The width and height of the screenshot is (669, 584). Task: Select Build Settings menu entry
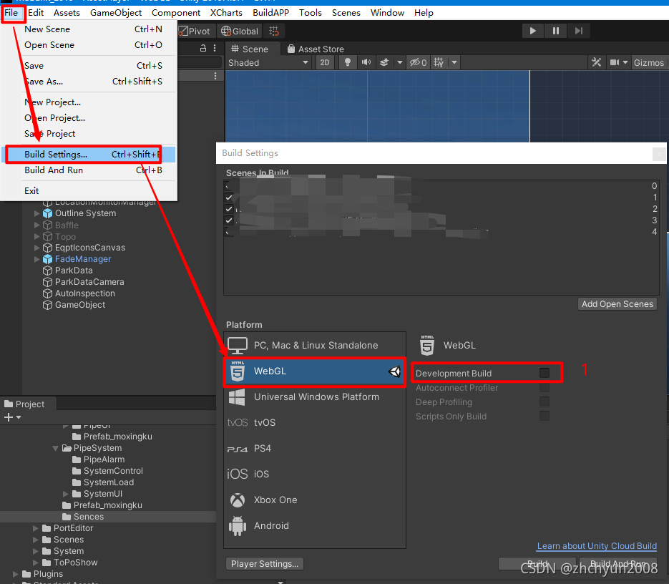89,155
